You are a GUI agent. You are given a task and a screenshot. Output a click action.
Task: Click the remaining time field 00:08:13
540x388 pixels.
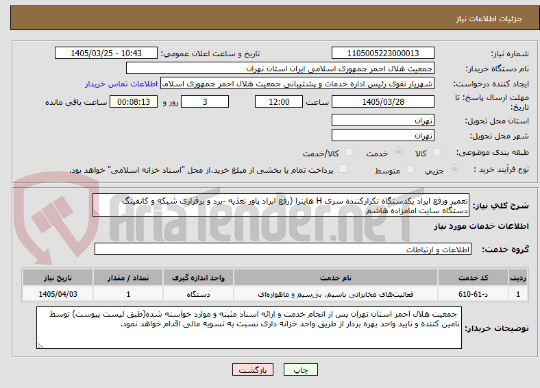coord(134,101)
